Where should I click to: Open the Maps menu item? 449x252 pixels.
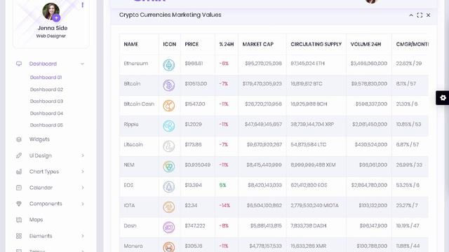(36, 220)
